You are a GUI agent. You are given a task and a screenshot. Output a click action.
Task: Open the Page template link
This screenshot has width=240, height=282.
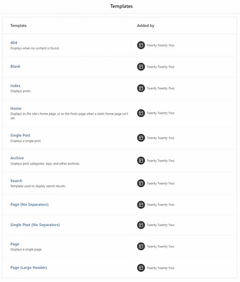15,244
